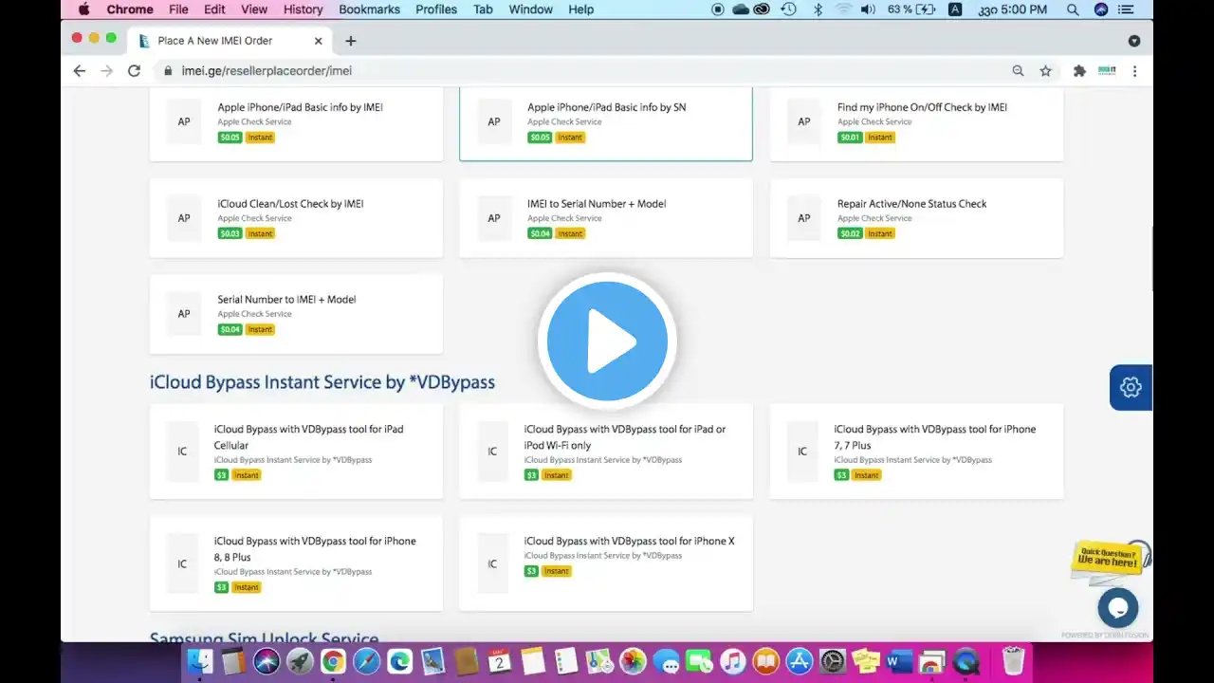Open Photos from the Dock
The height and width of the screenshot is (683, 1214).
pyautogui.click(x=633, y=661)
